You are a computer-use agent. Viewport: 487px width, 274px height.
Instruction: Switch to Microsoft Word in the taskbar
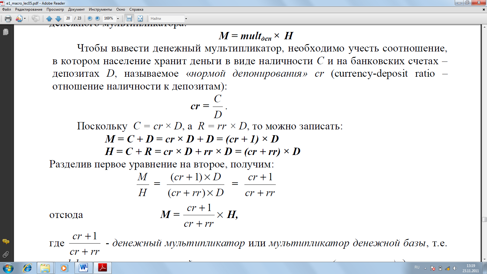point(83,268)
